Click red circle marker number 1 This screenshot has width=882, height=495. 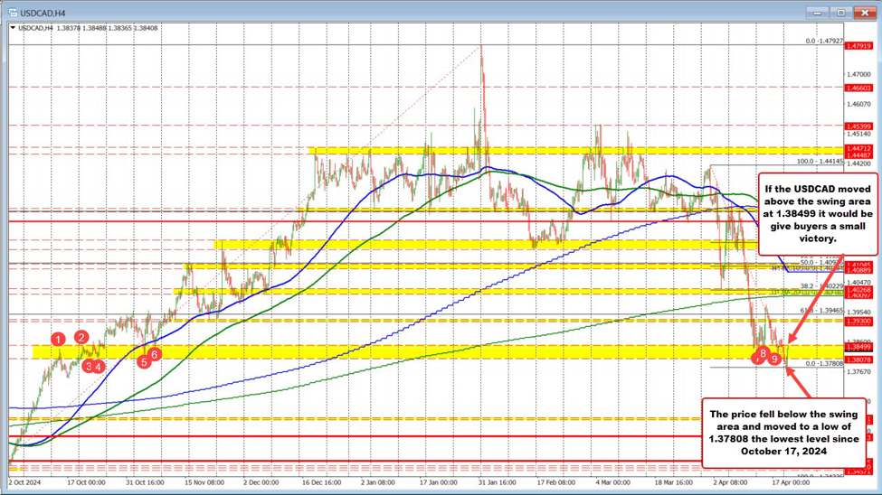tap(58, 339)
